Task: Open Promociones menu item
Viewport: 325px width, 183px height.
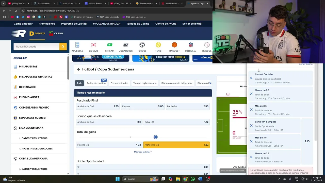Action: pos(47,24)
